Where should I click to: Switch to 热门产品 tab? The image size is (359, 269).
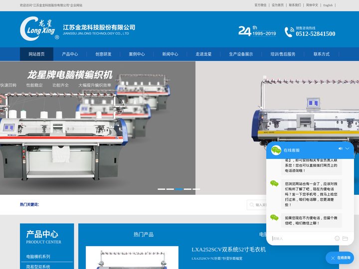[x=144, y=235]
